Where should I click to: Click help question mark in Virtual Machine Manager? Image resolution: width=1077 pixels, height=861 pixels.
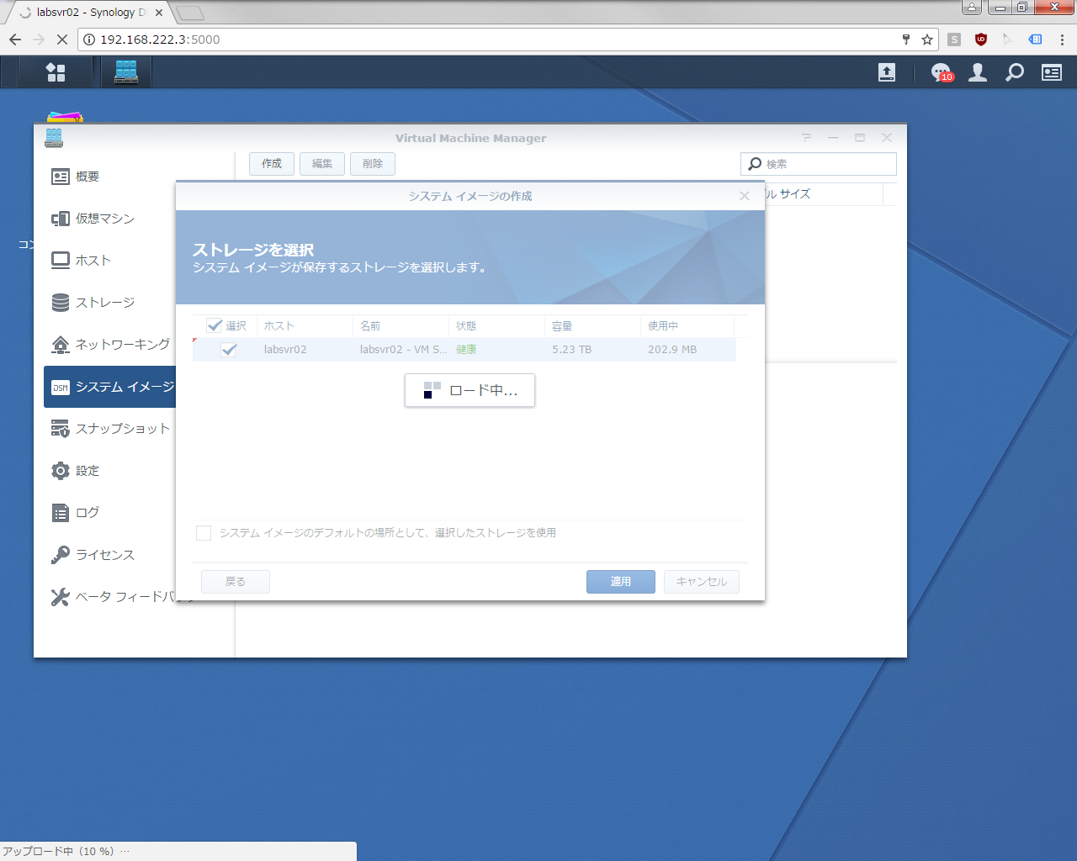pos(806,138)
